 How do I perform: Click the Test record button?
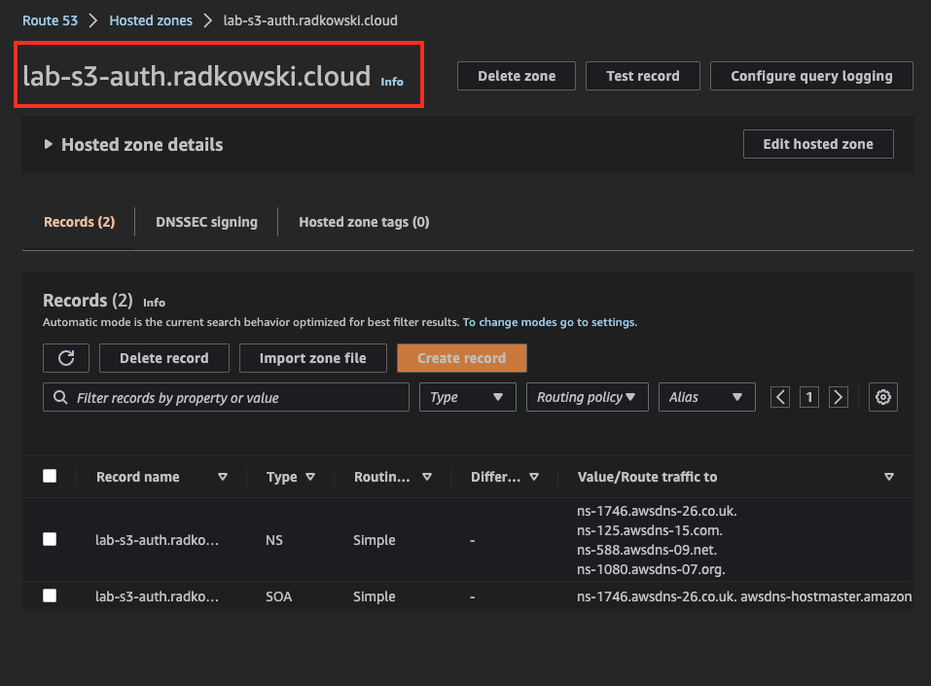pos(643,76)
